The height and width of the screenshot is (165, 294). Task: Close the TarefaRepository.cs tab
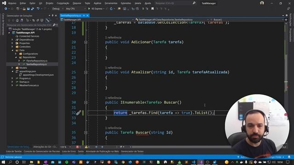pyautogui.click(x=87, y=16)
